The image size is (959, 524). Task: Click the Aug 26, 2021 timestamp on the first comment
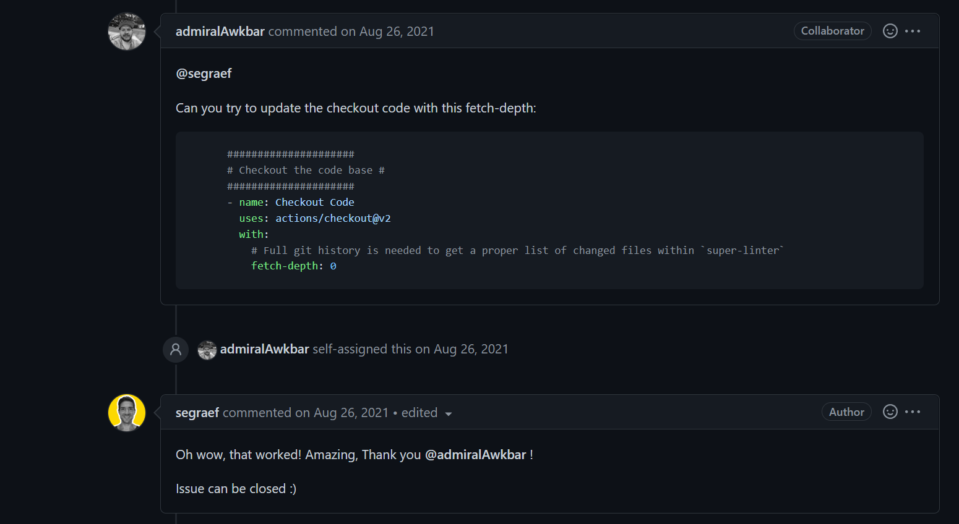tap(396, 31)
